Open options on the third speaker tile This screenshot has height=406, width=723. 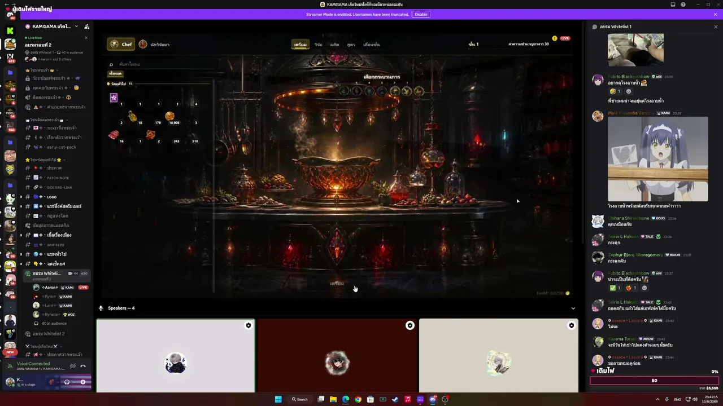[x=571, y=325]
